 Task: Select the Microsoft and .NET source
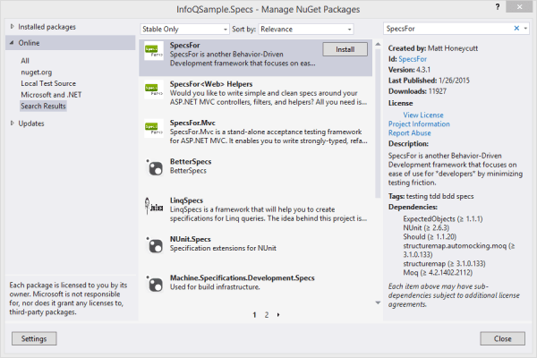51,95
